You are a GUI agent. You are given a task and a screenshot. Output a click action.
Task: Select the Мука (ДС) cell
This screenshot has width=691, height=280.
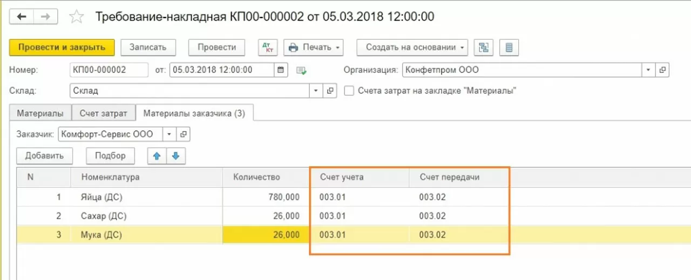click(x=146, y=235)
